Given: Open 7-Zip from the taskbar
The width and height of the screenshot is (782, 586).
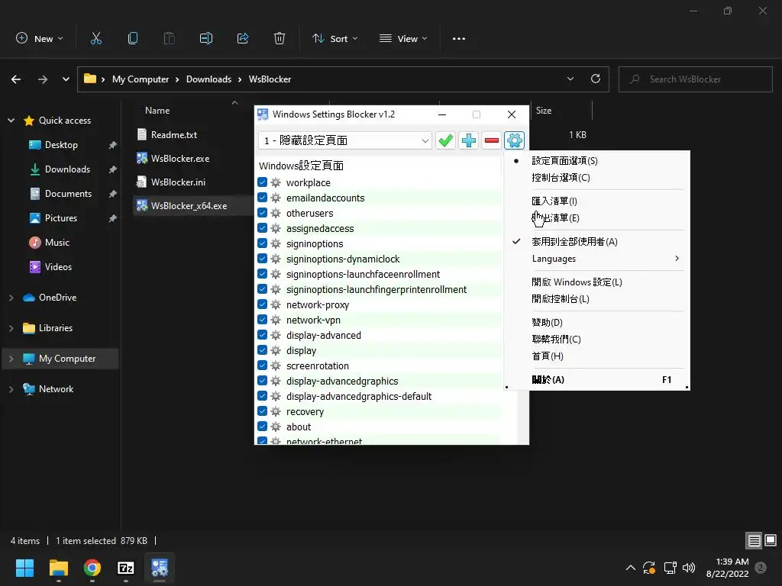Looking at the screenshot, I should (126, 568).
